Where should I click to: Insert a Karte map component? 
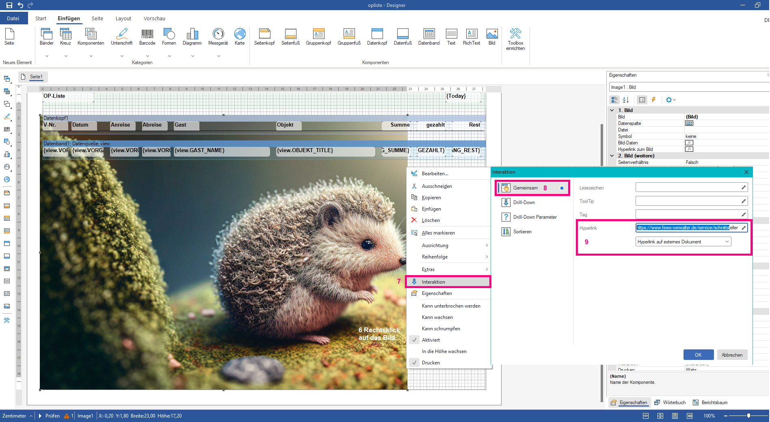(240, 37)
